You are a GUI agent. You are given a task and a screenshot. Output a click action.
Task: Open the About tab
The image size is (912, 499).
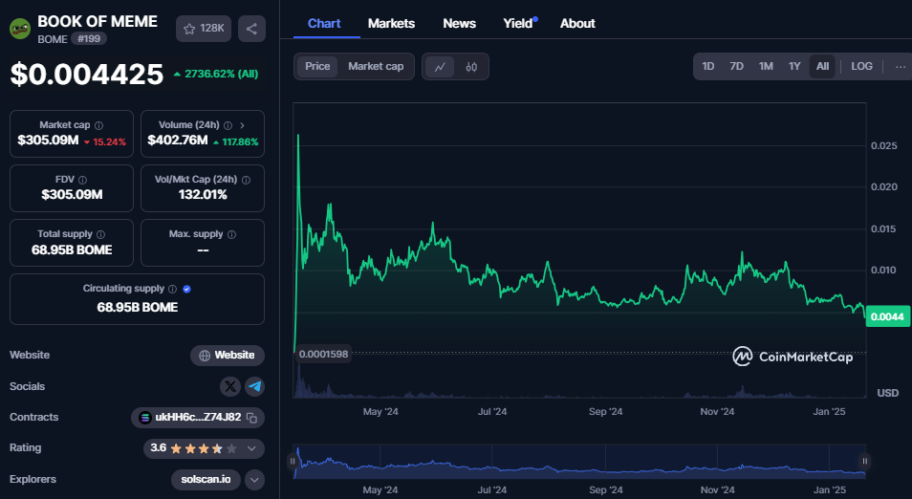577,23
